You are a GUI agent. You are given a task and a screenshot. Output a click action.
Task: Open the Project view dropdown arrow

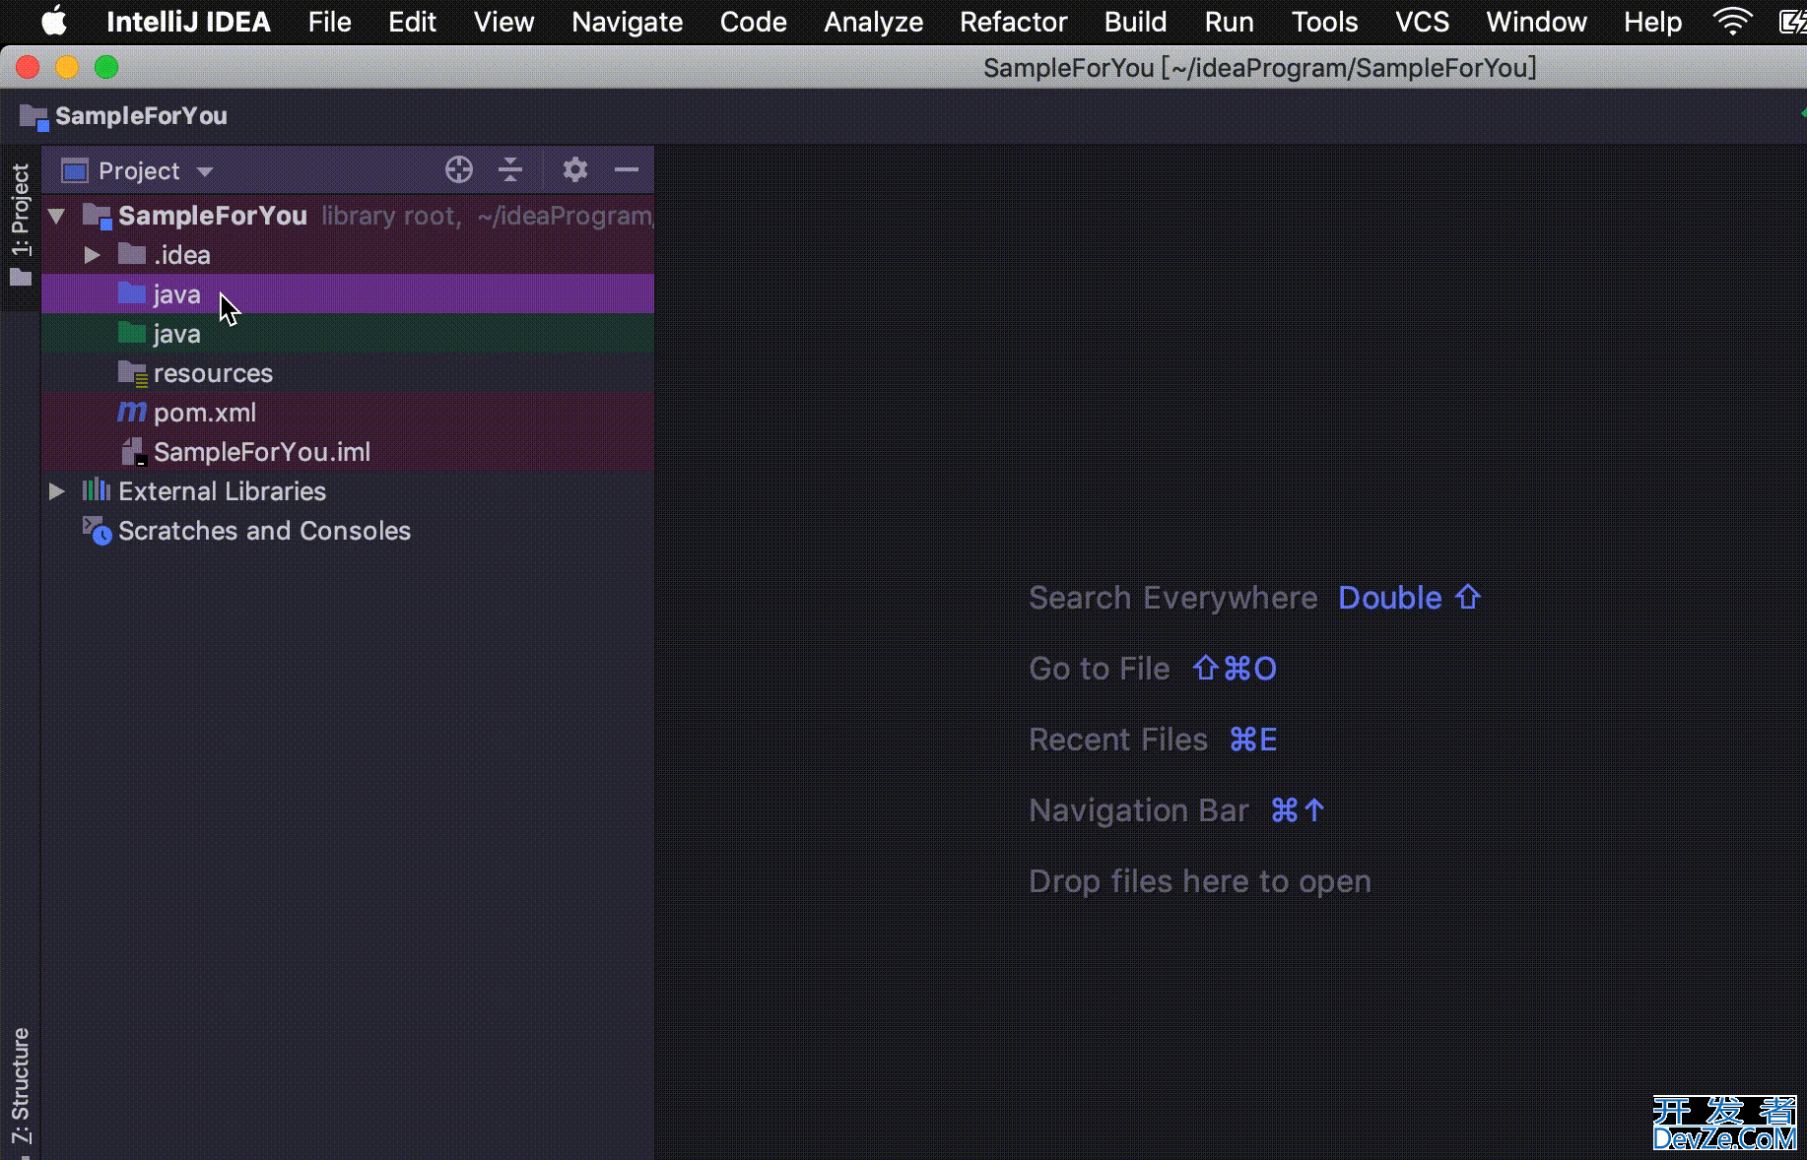point(205,171)
